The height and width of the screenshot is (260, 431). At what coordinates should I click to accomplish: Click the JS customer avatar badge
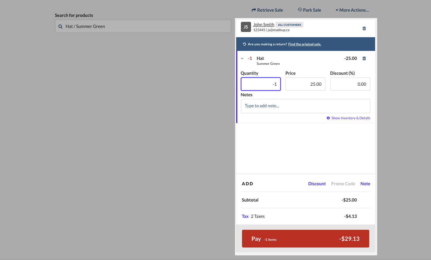246,27
